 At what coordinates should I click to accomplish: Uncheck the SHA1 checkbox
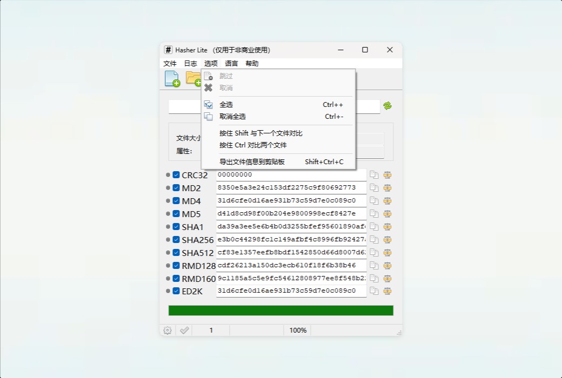(x=176, y=226)
